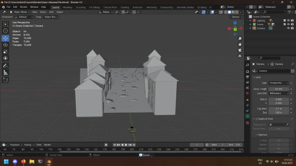
Task: Open the Select Box drag dropdown
Action: pyautogui.click(x=51, y=17)
